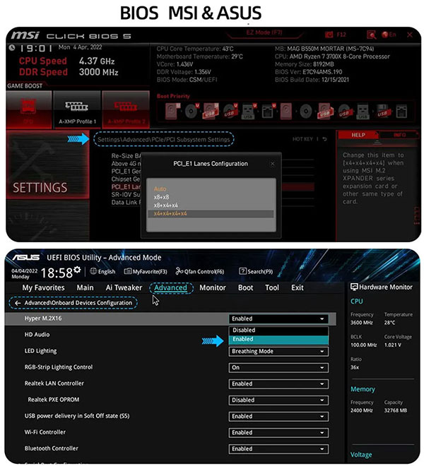The height and width of the screenshot is (466, 424).
Task: Open USB power delivery (S5) dropdown
Action: [x=278, y=417]
